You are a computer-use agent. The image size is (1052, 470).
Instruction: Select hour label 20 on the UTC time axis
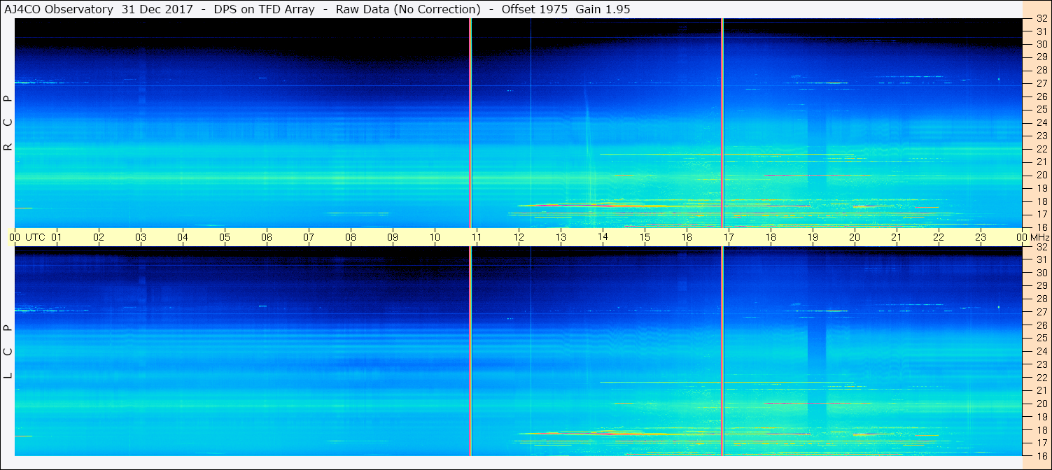[x=855, y=237]
